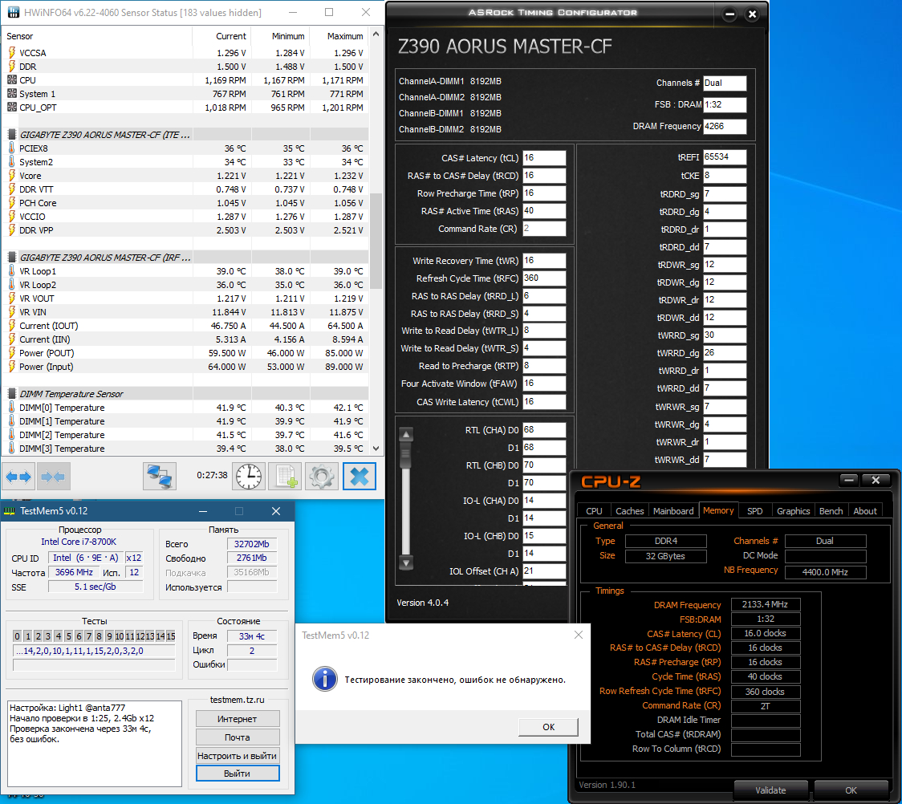Click HWiNFO scrollbar up arrow
Viewport: 902px width, 804px height.
tap(376, 34)
